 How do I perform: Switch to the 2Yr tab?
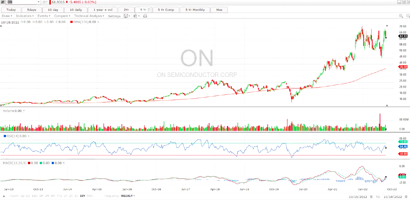[126, 10]
